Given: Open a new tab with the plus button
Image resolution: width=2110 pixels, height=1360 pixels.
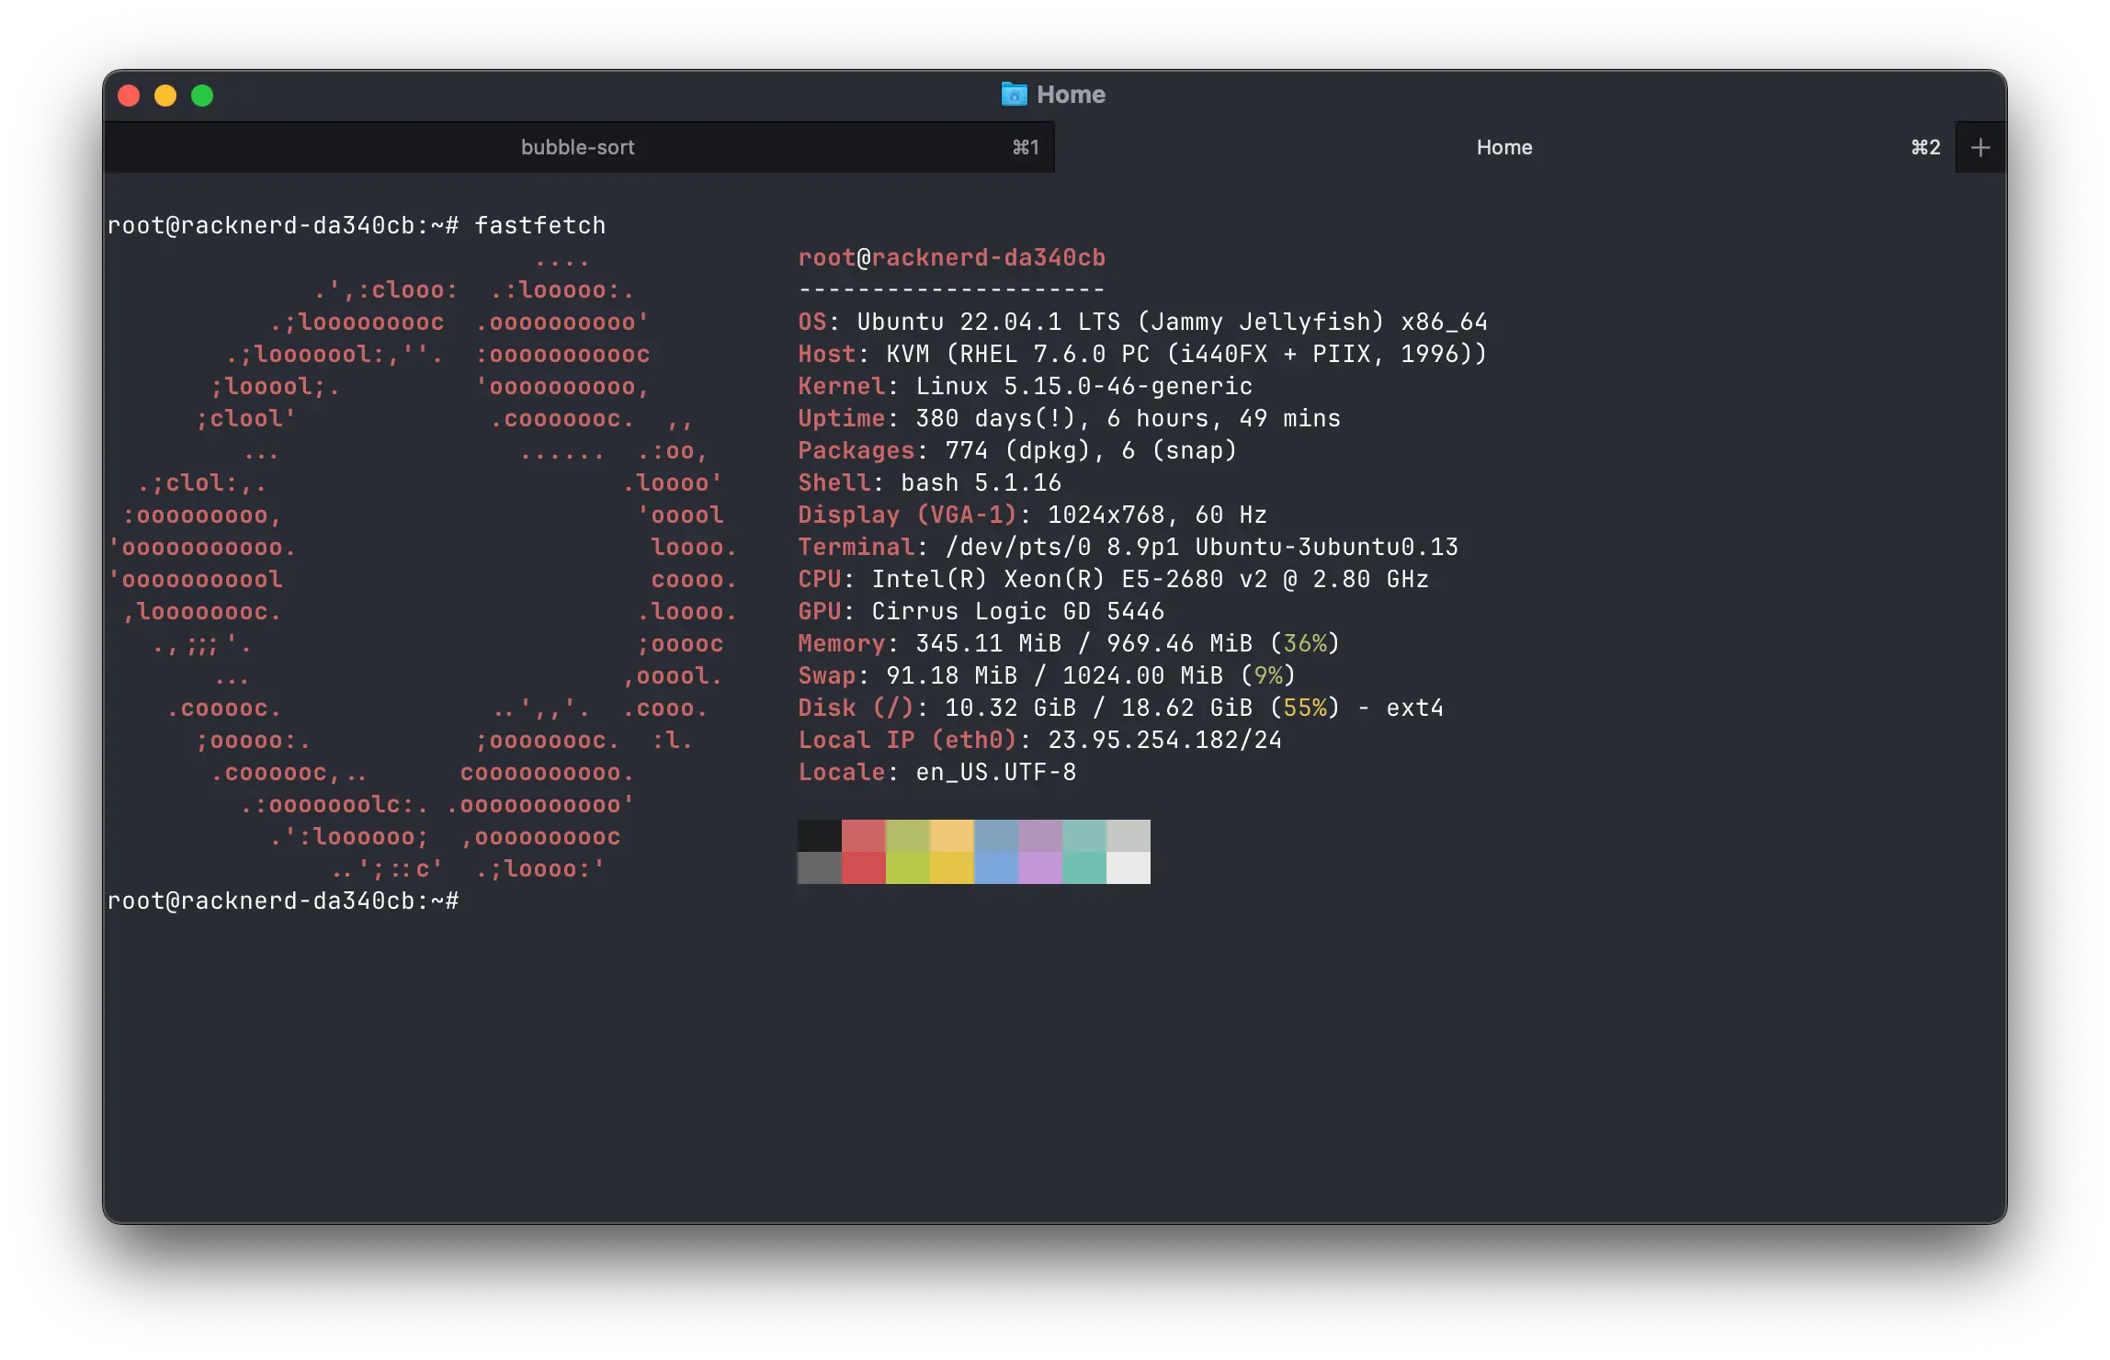Looking at the screenshot, I should [x=1980, y=148].
